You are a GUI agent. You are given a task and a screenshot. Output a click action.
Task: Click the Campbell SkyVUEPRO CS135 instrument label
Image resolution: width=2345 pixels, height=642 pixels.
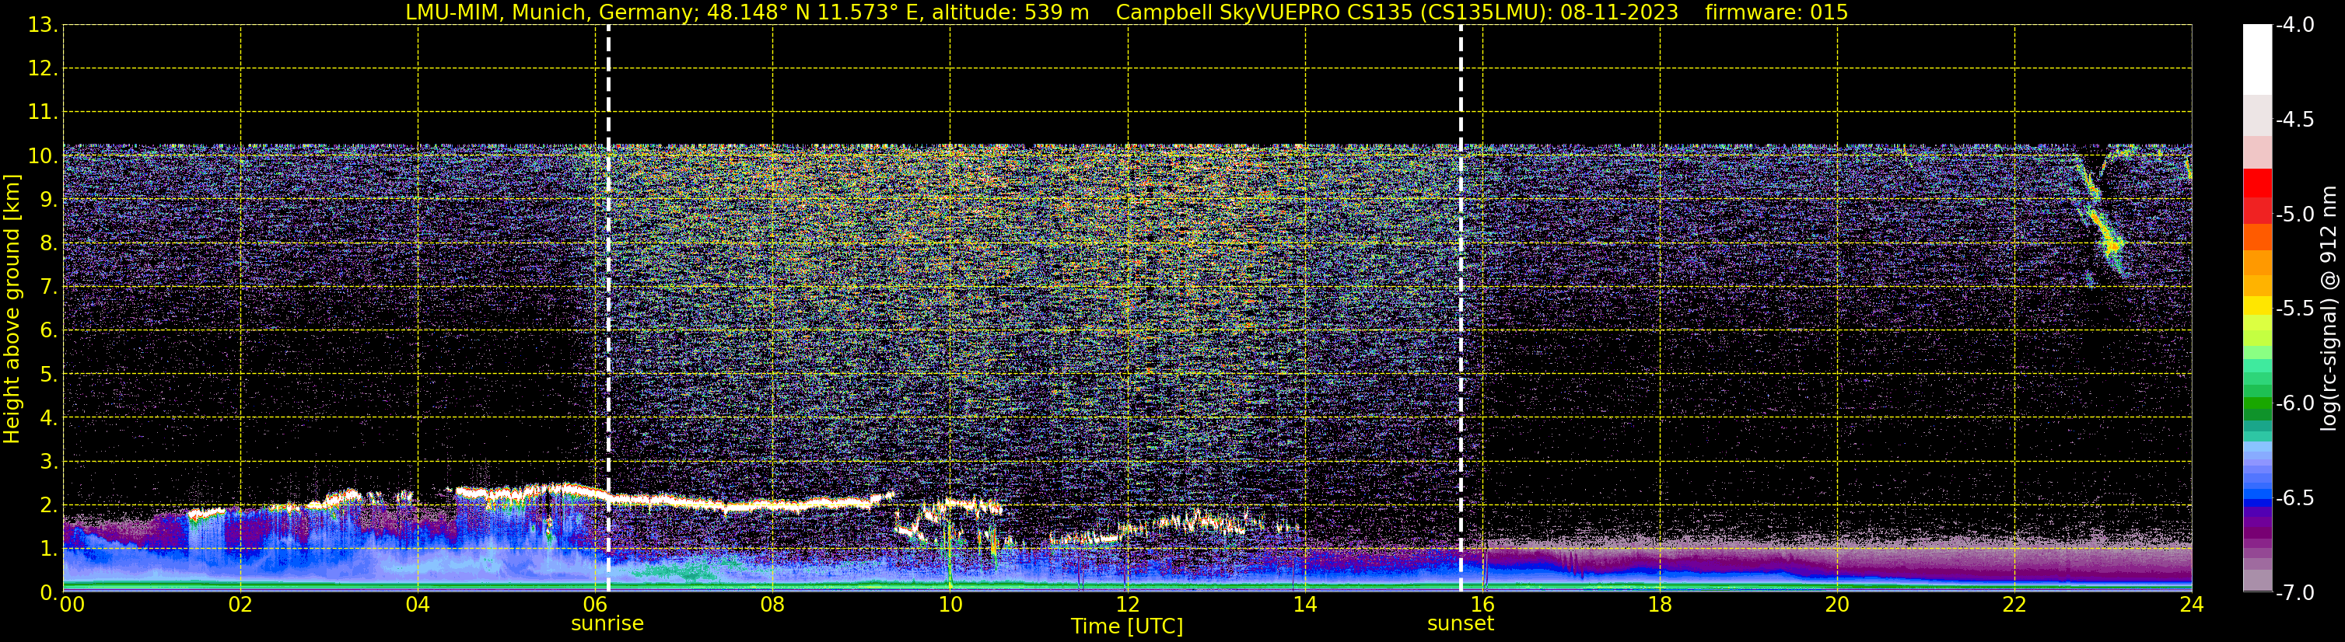1335,12
